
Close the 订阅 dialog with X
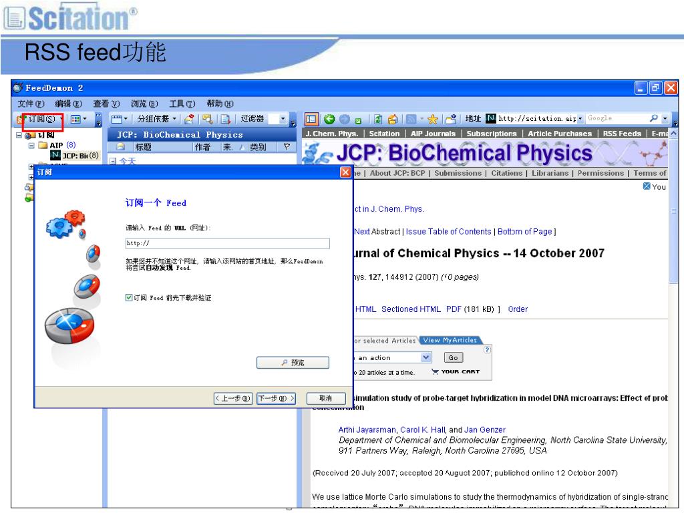(x=345, y=172)
